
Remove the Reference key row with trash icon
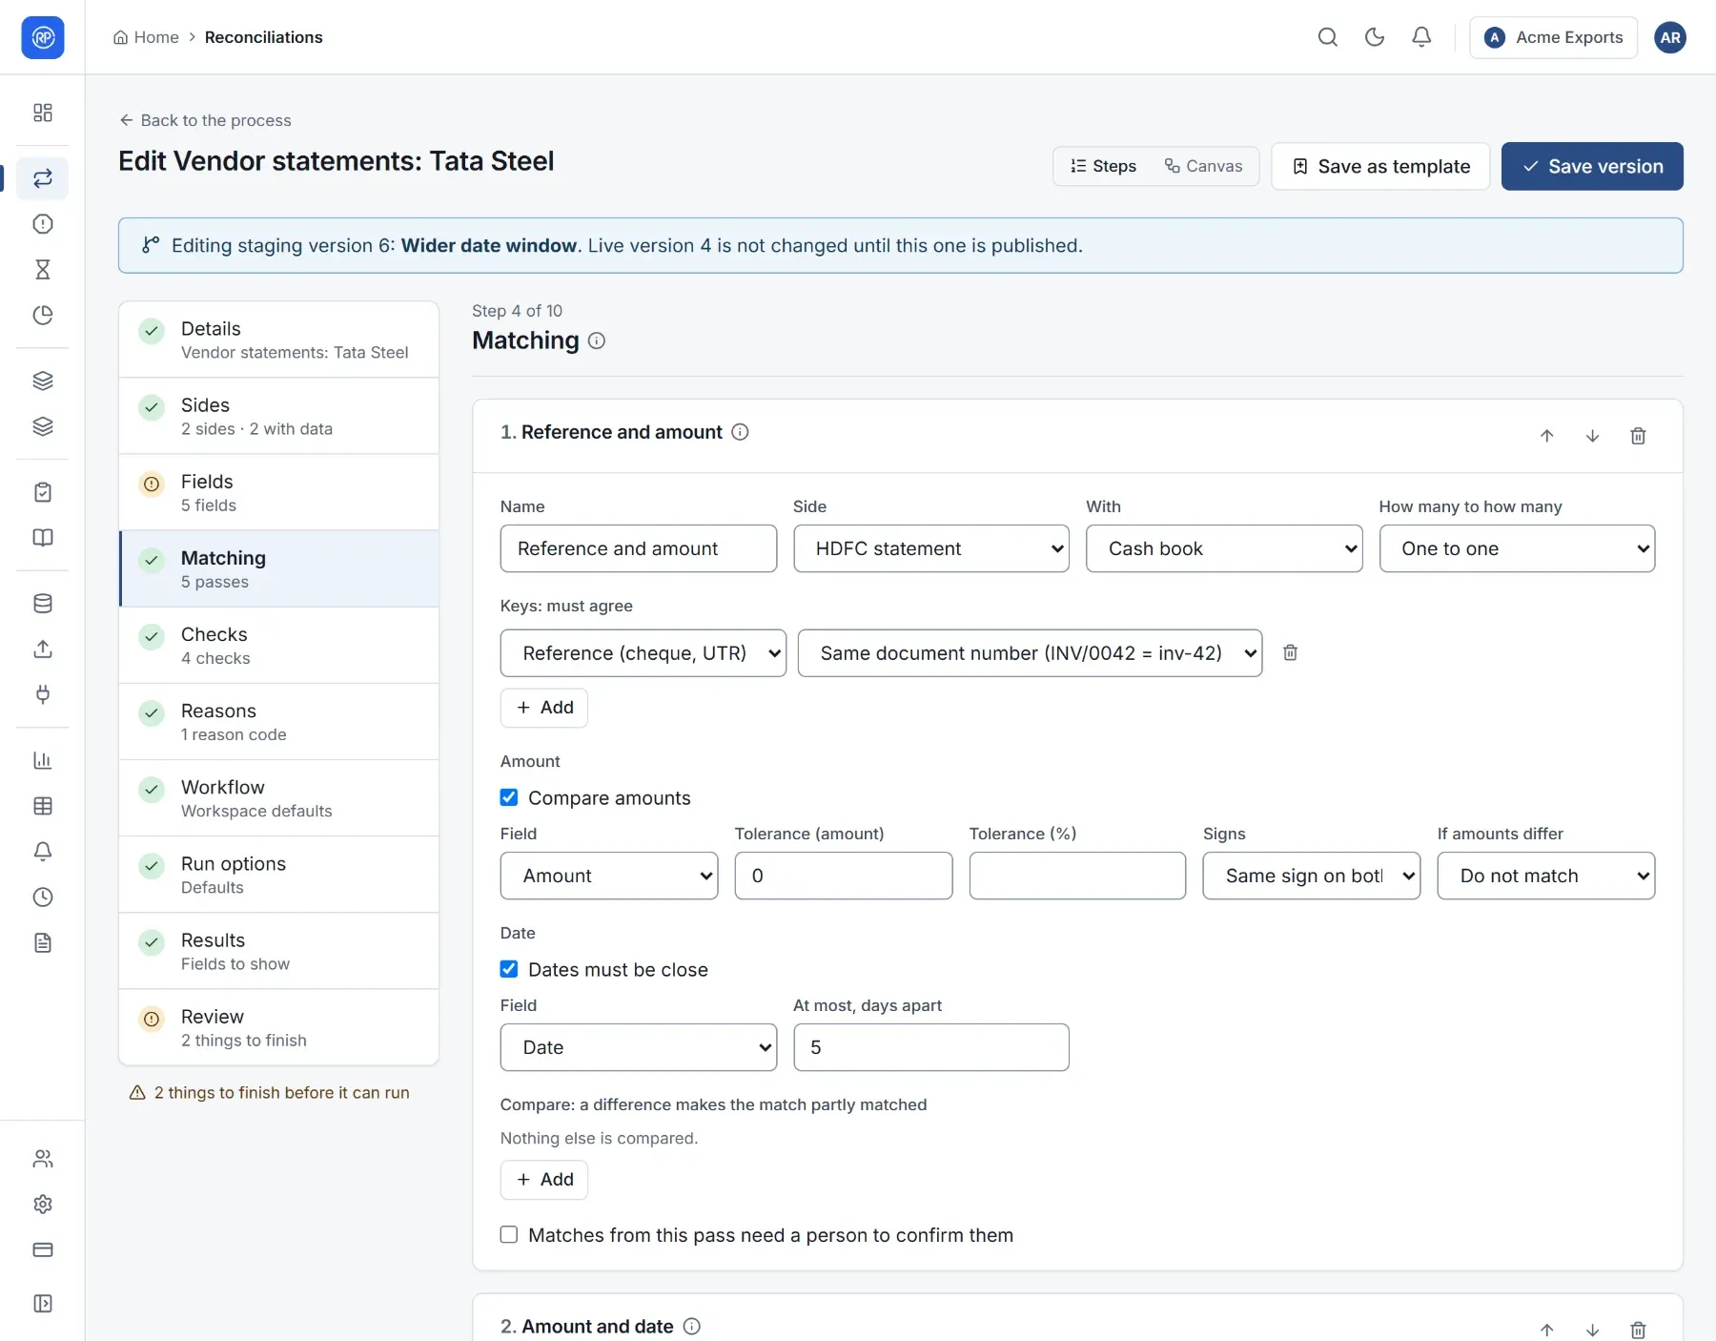[x=1290, y=652]
